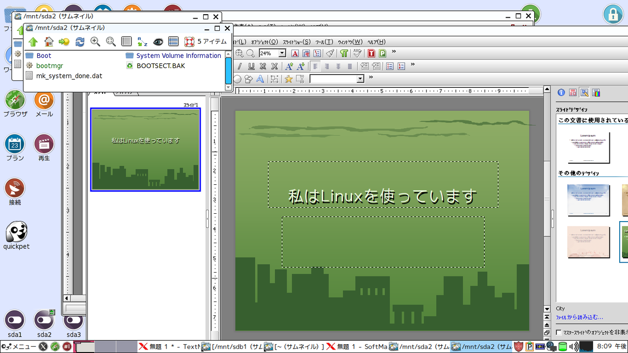Decrease font size with A down arrow

pos(301,66)
